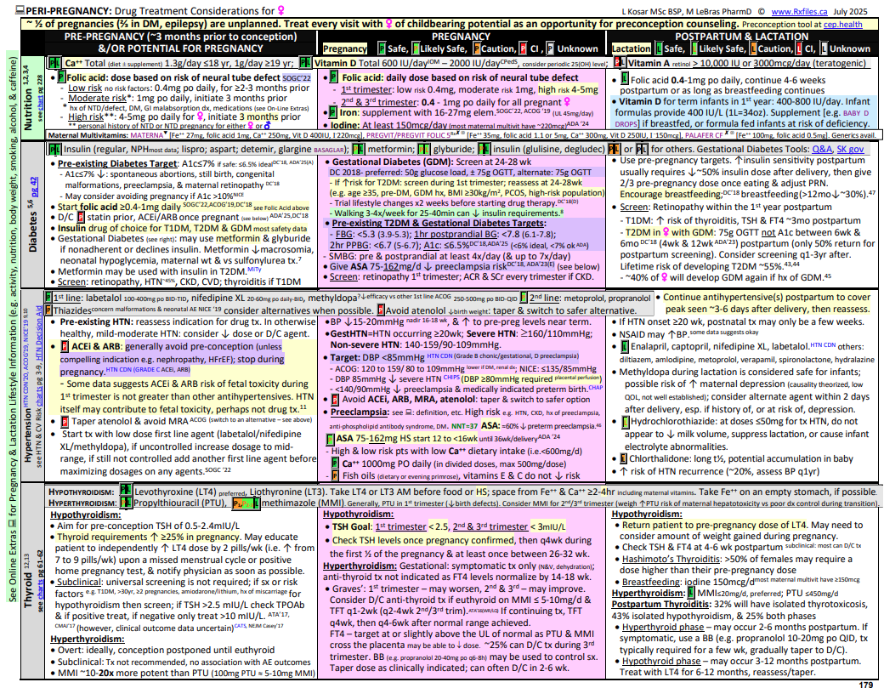Image resolution: width=884 pixels, height=688 pixels.
Task: Click the pink female symbol in the page title
Action: point(280,11)
